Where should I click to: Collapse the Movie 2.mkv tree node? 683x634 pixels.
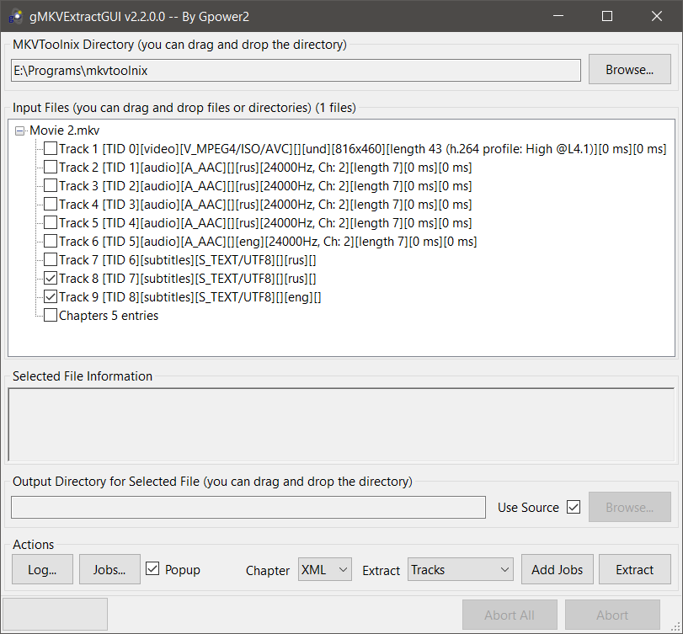[20, 131]
